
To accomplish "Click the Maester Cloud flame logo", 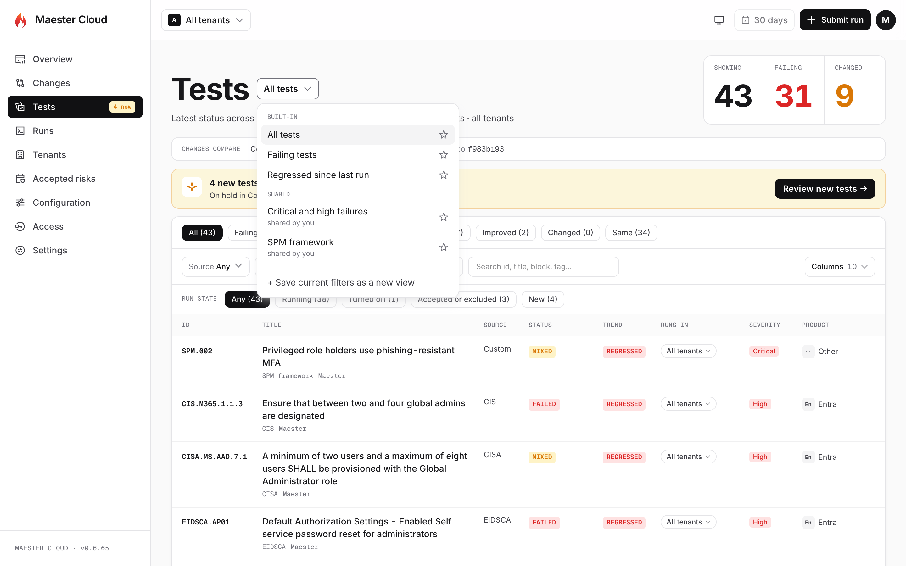I will click(x=21, y=20).
